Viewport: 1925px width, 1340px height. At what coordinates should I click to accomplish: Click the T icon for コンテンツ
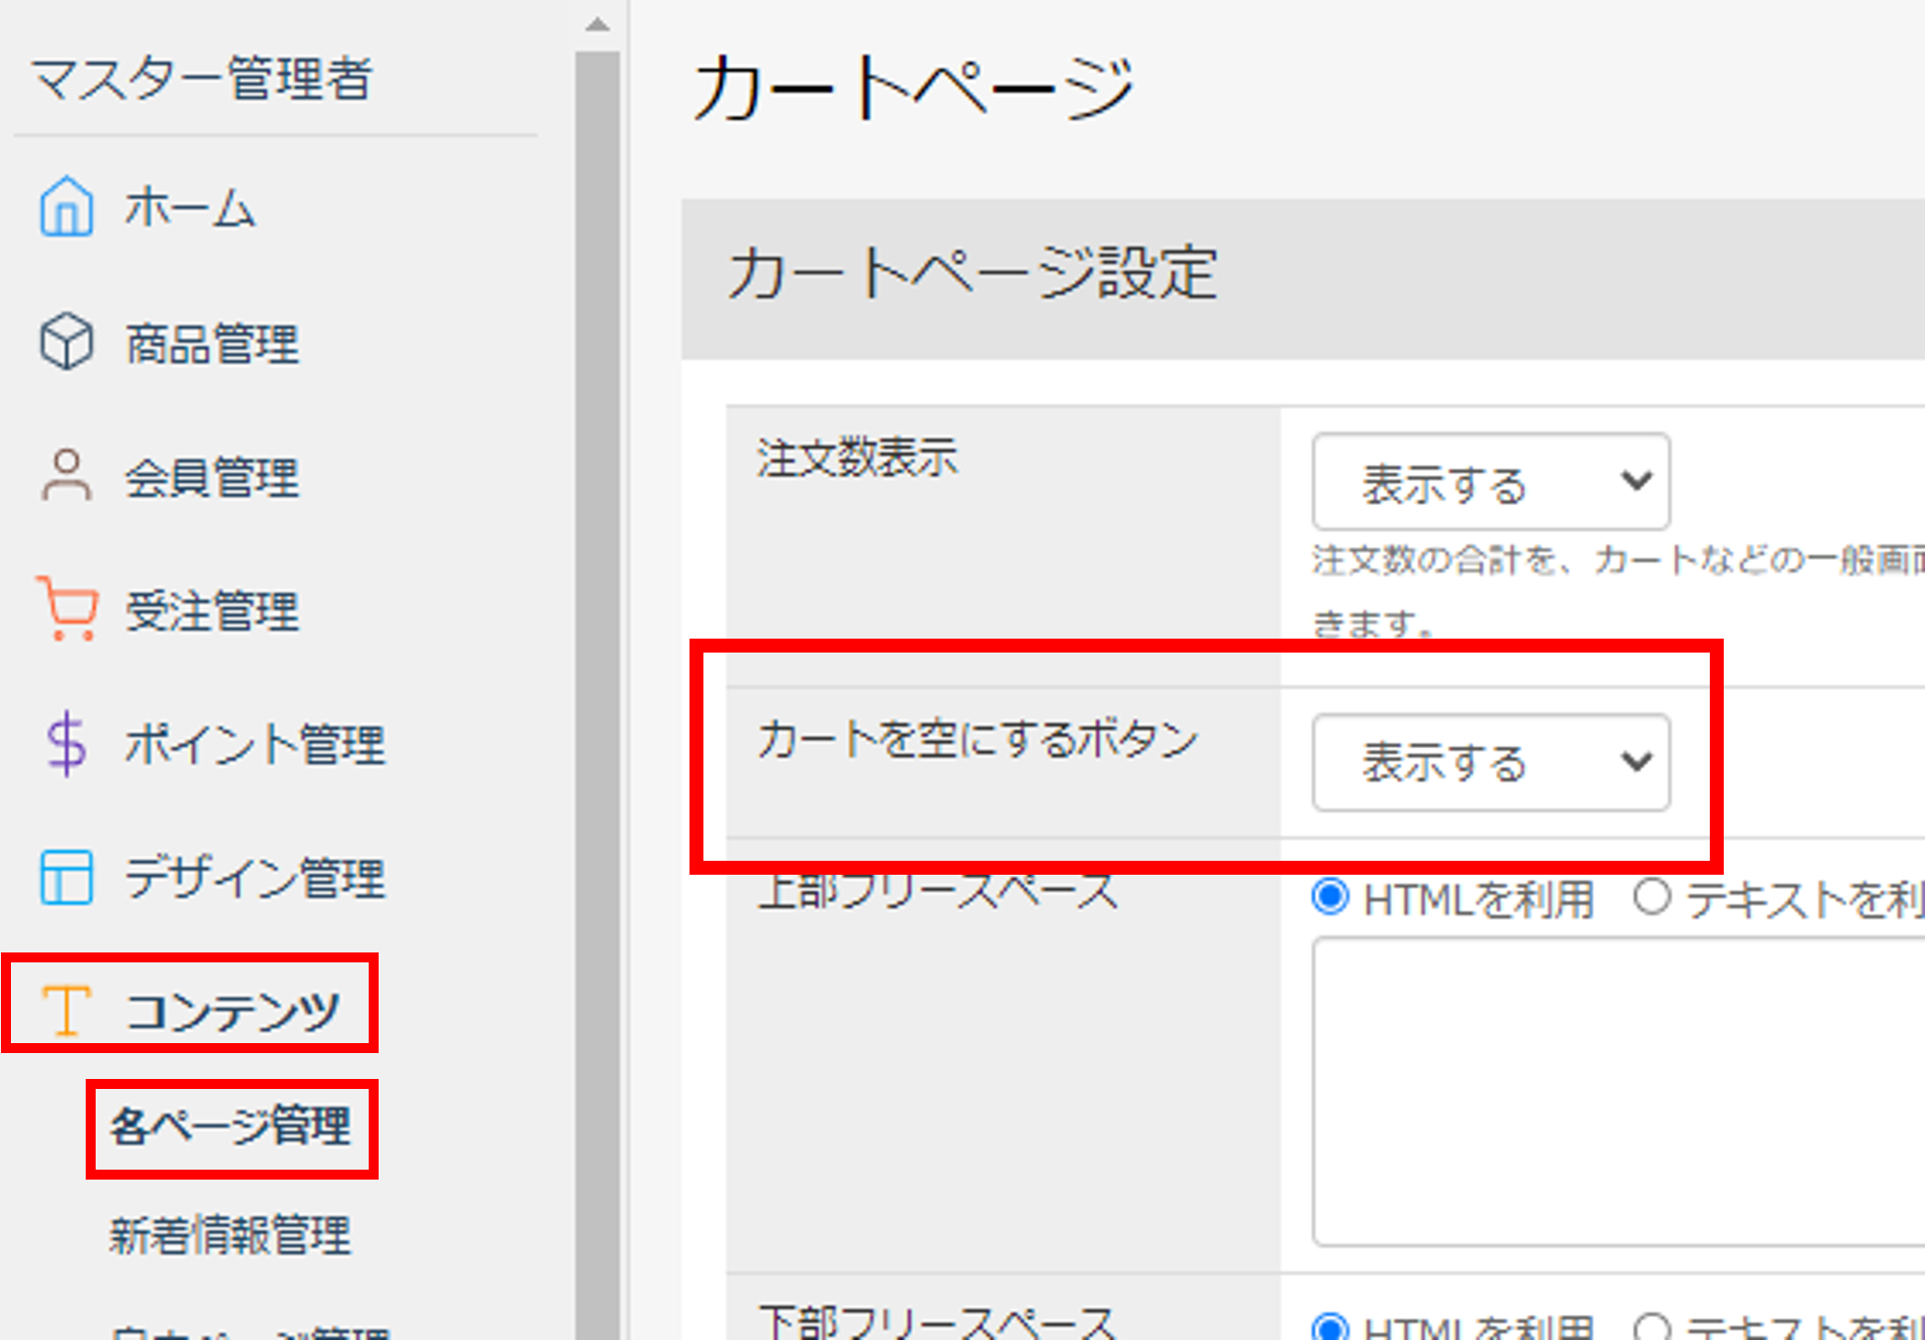click(x=66, y=1009)
